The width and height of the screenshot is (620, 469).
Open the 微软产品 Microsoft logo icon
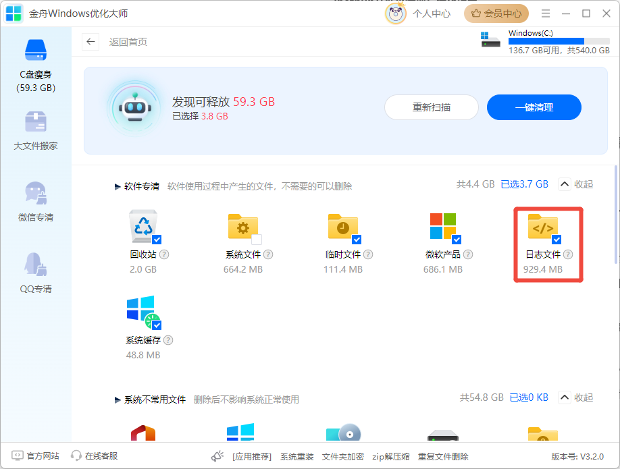click(443, 226)
